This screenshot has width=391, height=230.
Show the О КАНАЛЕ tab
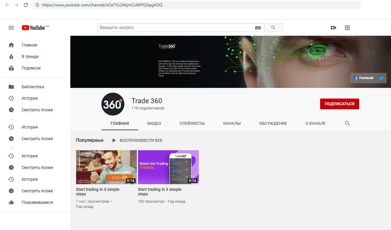pyautogui.click(x=315, y=123)
